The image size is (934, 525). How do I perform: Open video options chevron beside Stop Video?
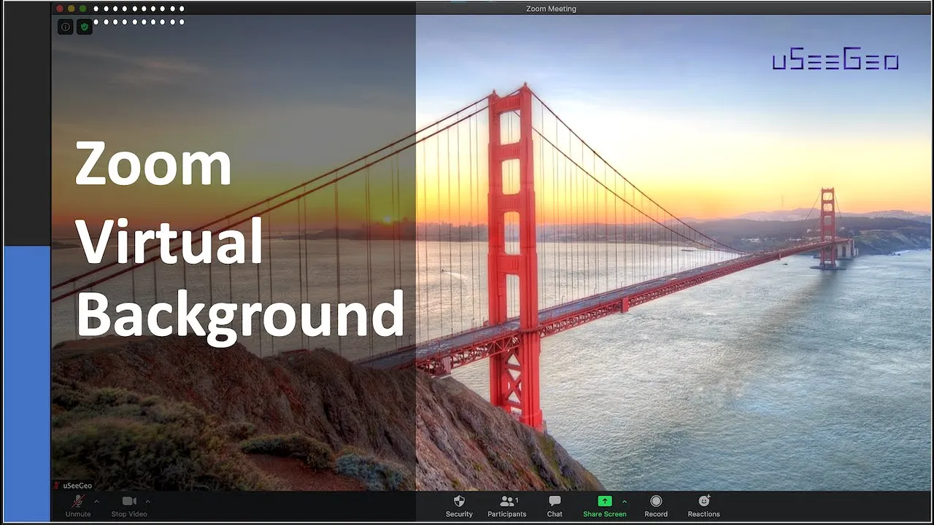[148, 502]
